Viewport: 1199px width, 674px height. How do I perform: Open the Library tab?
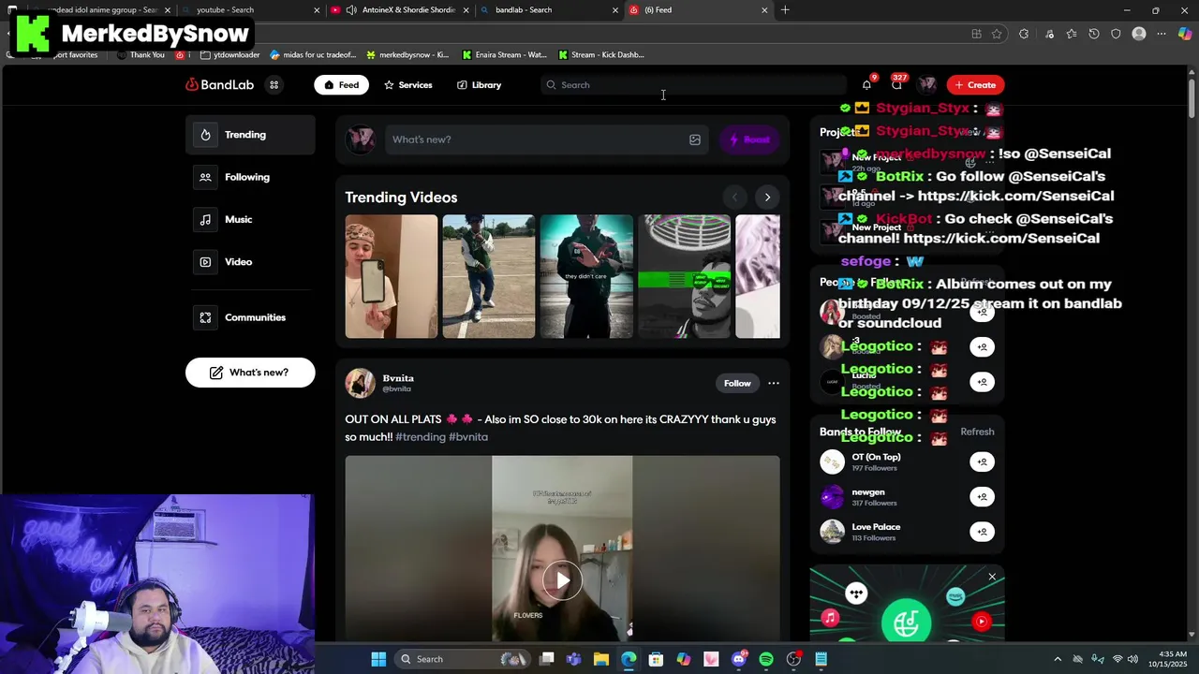(x=479, y=85)
